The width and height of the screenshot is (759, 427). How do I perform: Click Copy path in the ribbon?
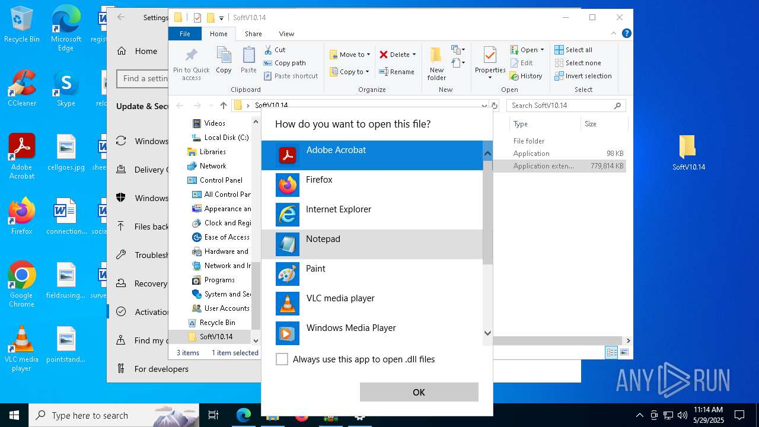(285, 63)
